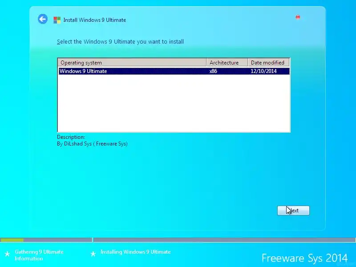Click the installation progress bar

(178, 240)
